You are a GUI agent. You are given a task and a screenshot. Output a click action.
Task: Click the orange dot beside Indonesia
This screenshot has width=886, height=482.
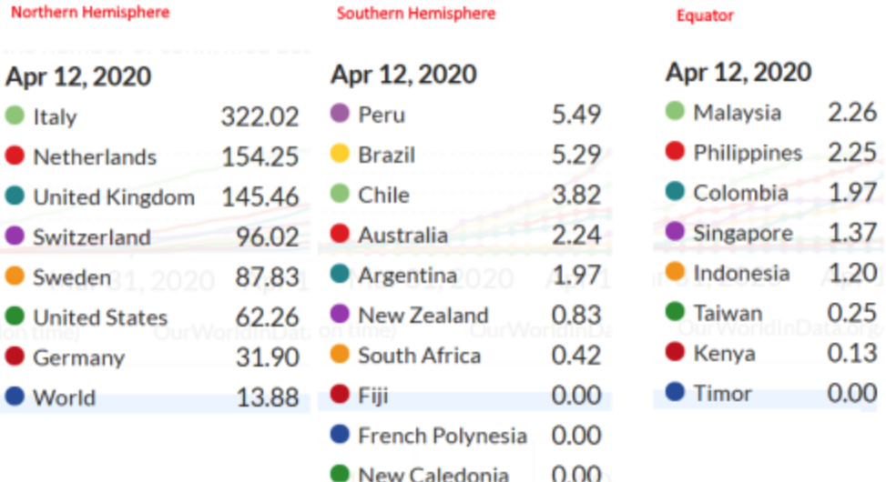(675, 273)
